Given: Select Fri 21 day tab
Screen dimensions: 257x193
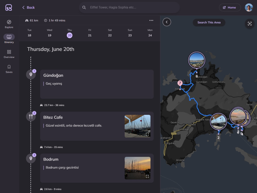Looking at the screenshot, I should coord(90,33).
